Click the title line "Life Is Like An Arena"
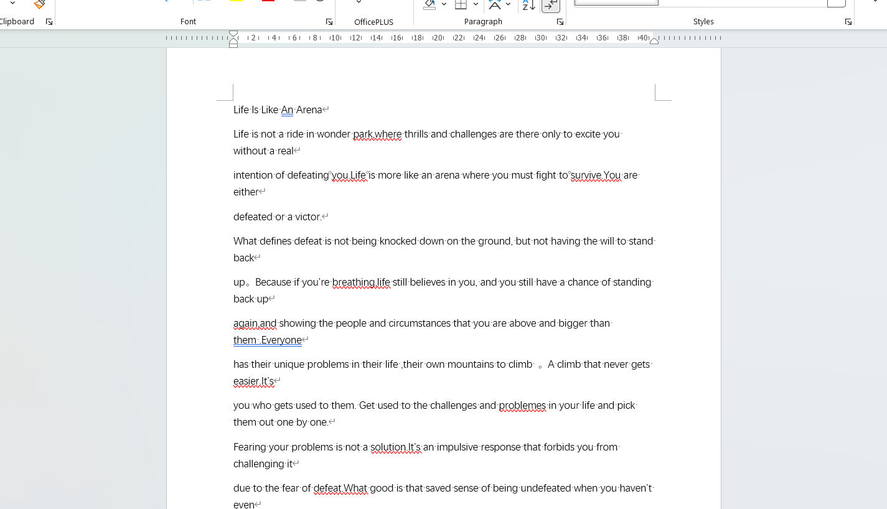Image resolution: width=887 pixels, height=509 pixels. 278,110
